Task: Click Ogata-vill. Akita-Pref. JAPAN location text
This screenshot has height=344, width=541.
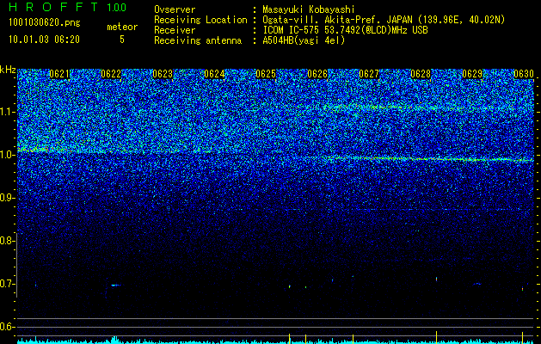Action: click(x=384, y=20)
